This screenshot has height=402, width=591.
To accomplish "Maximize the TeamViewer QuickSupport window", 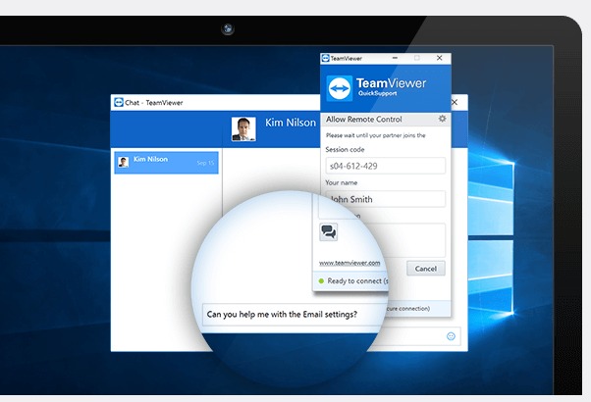I will (x=416, y=59).
